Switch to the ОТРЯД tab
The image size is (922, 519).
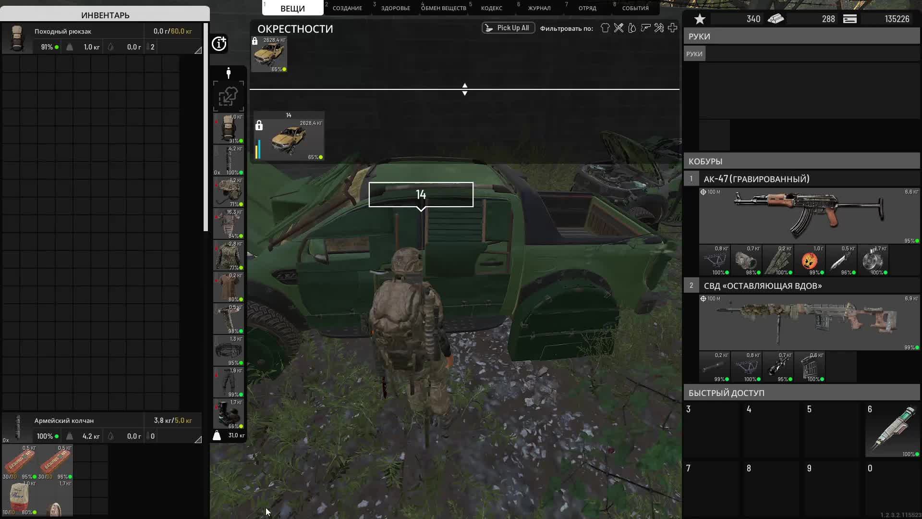point(587,8)
